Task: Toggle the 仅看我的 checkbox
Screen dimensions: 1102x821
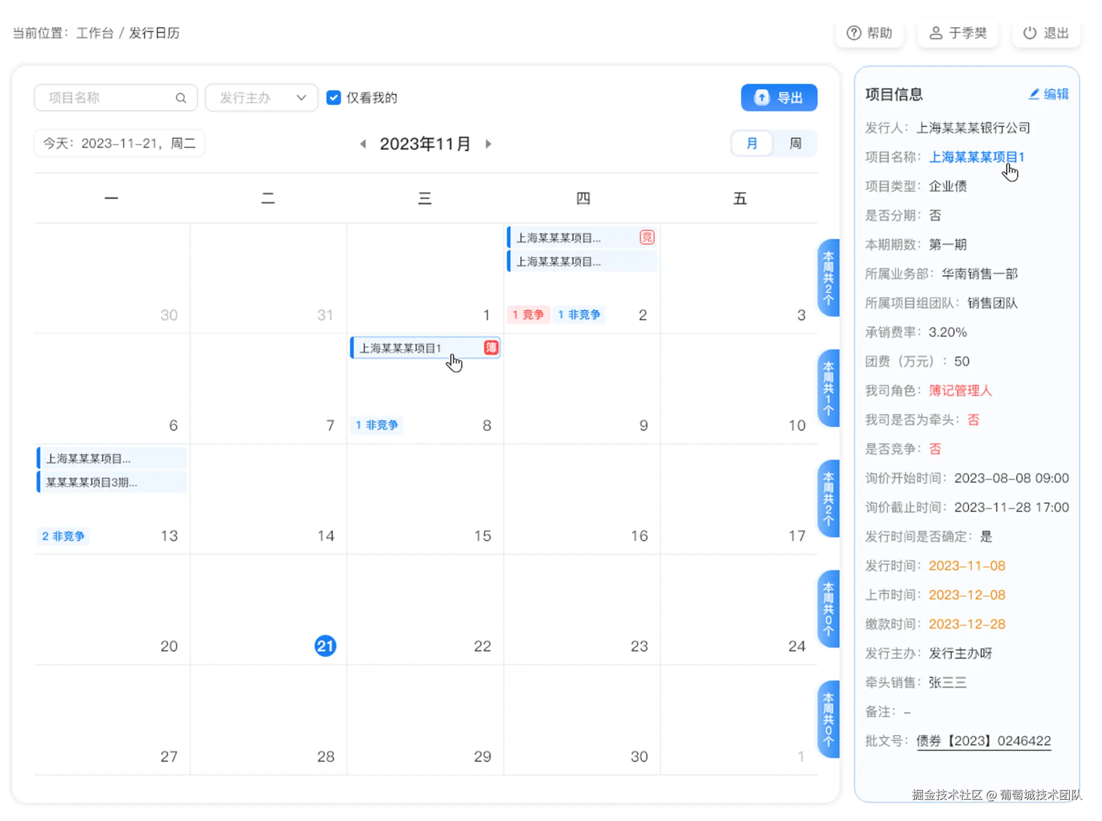Action: [x=334, y=98]
